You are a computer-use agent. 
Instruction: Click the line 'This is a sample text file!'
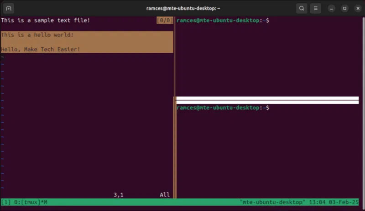pos(45,20)
